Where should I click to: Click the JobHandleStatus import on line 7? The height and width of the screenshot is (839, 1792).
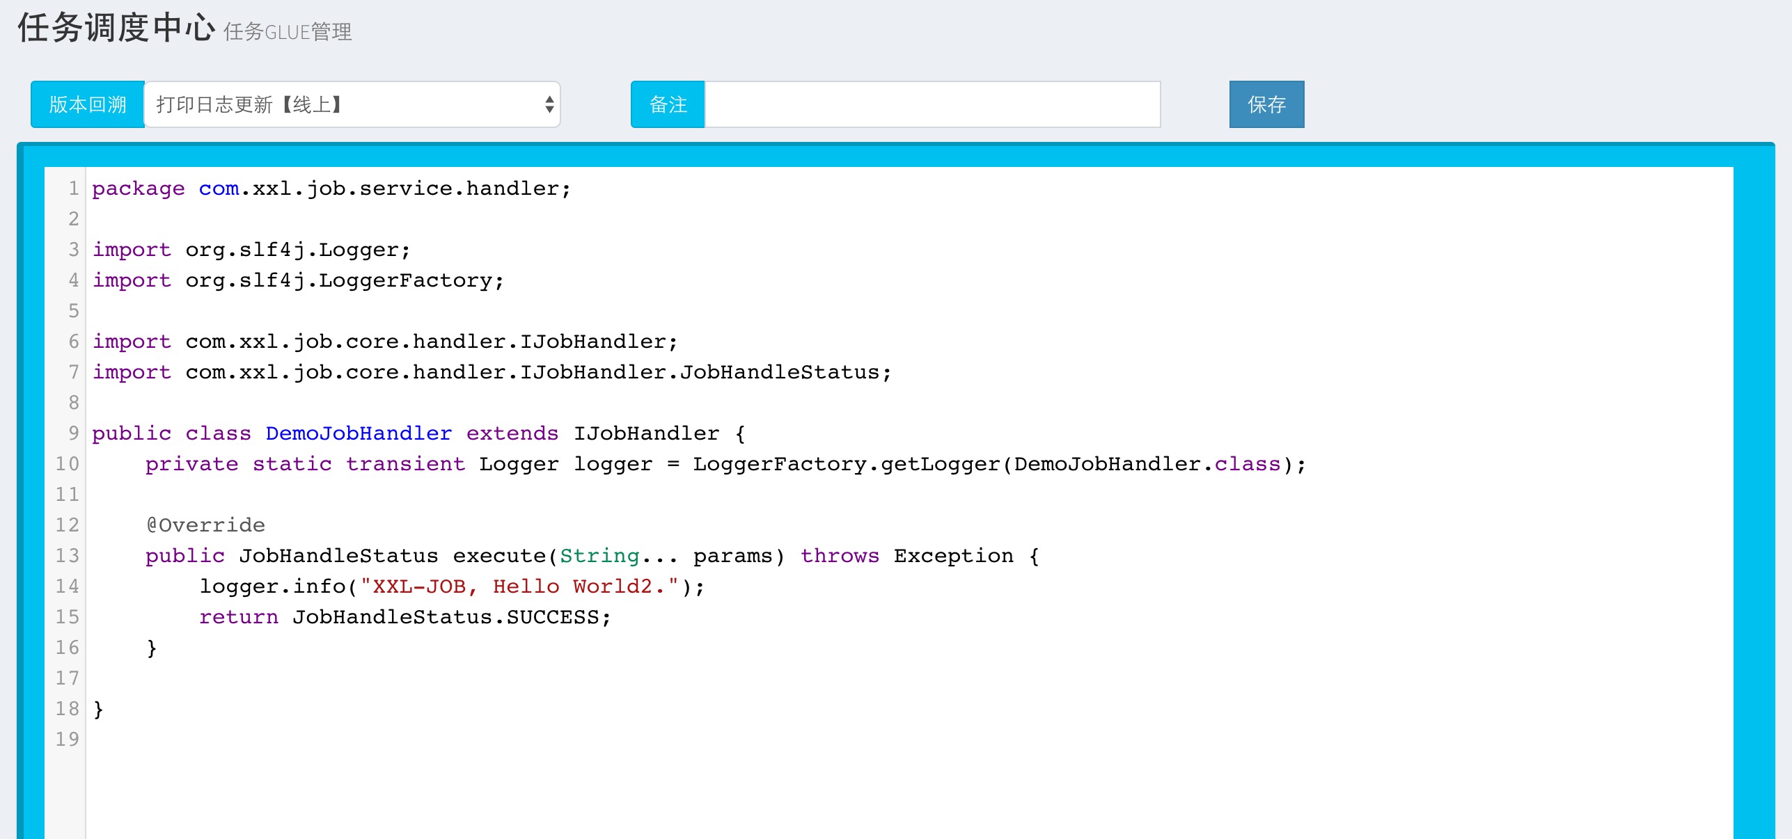780,372
